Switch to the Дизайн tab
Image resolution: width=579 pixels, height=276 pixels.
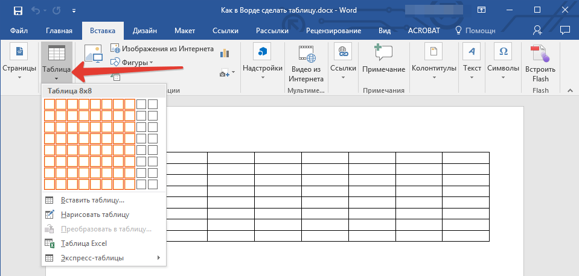[x=146, y=31]
